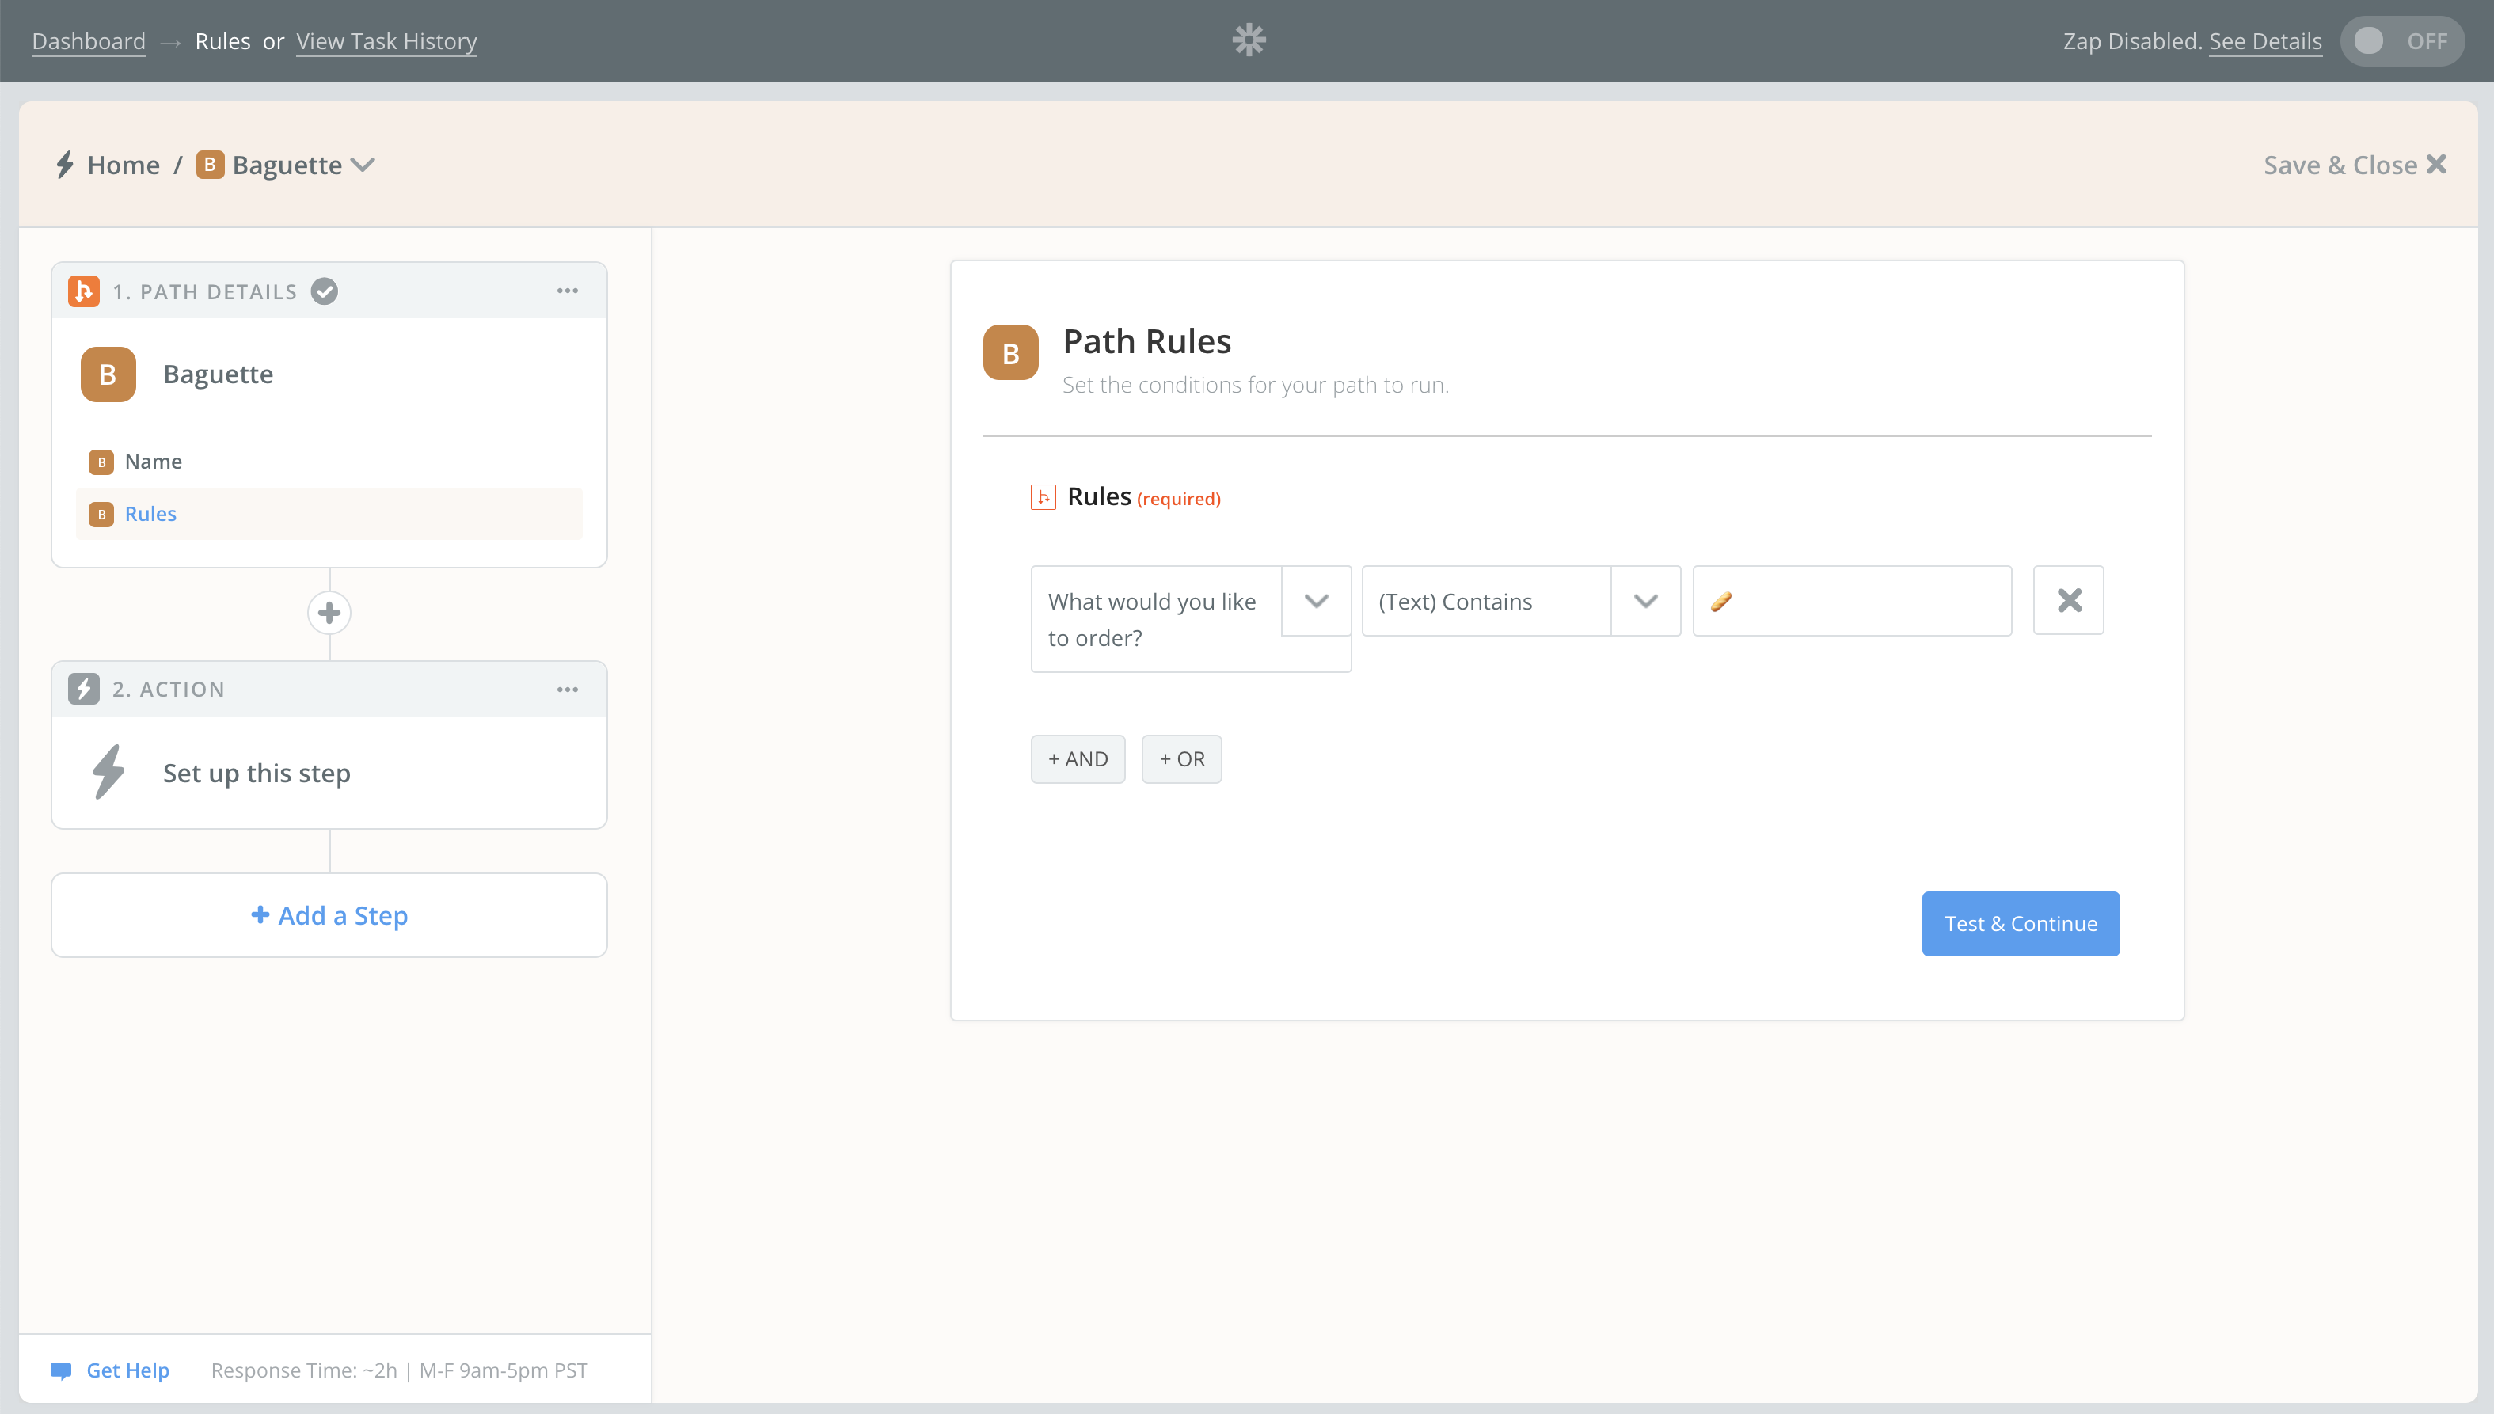Expand the 'What would you like to order?' dropdown
Screen dimensions: 2494x1414
coord(1316,599)
